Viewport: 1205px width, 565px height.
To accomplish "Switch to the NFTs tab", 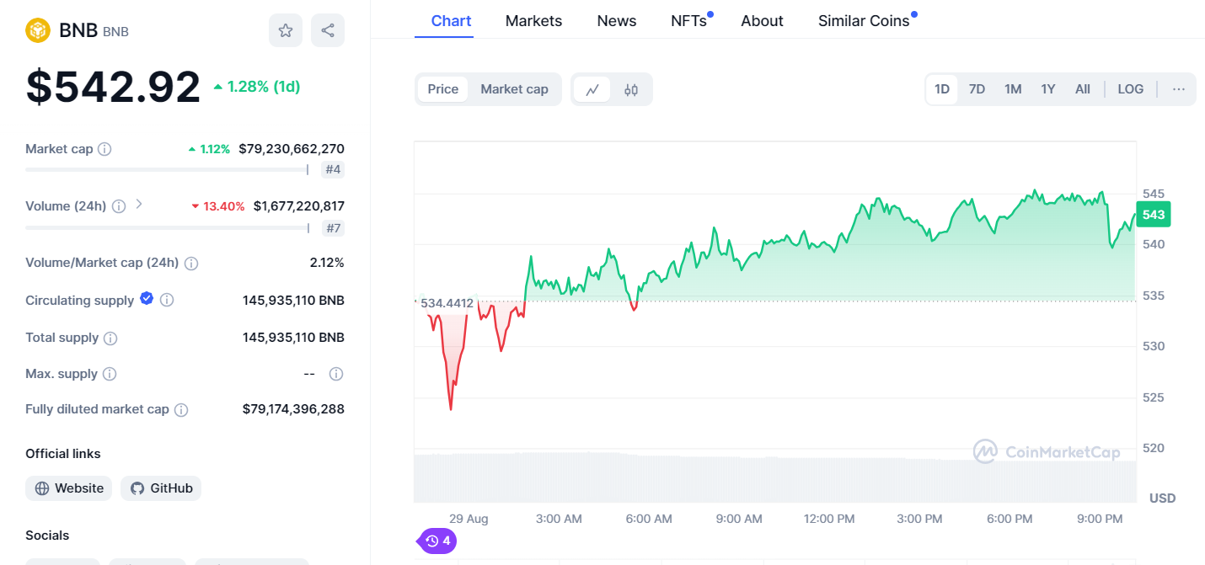I will point(689,21).
